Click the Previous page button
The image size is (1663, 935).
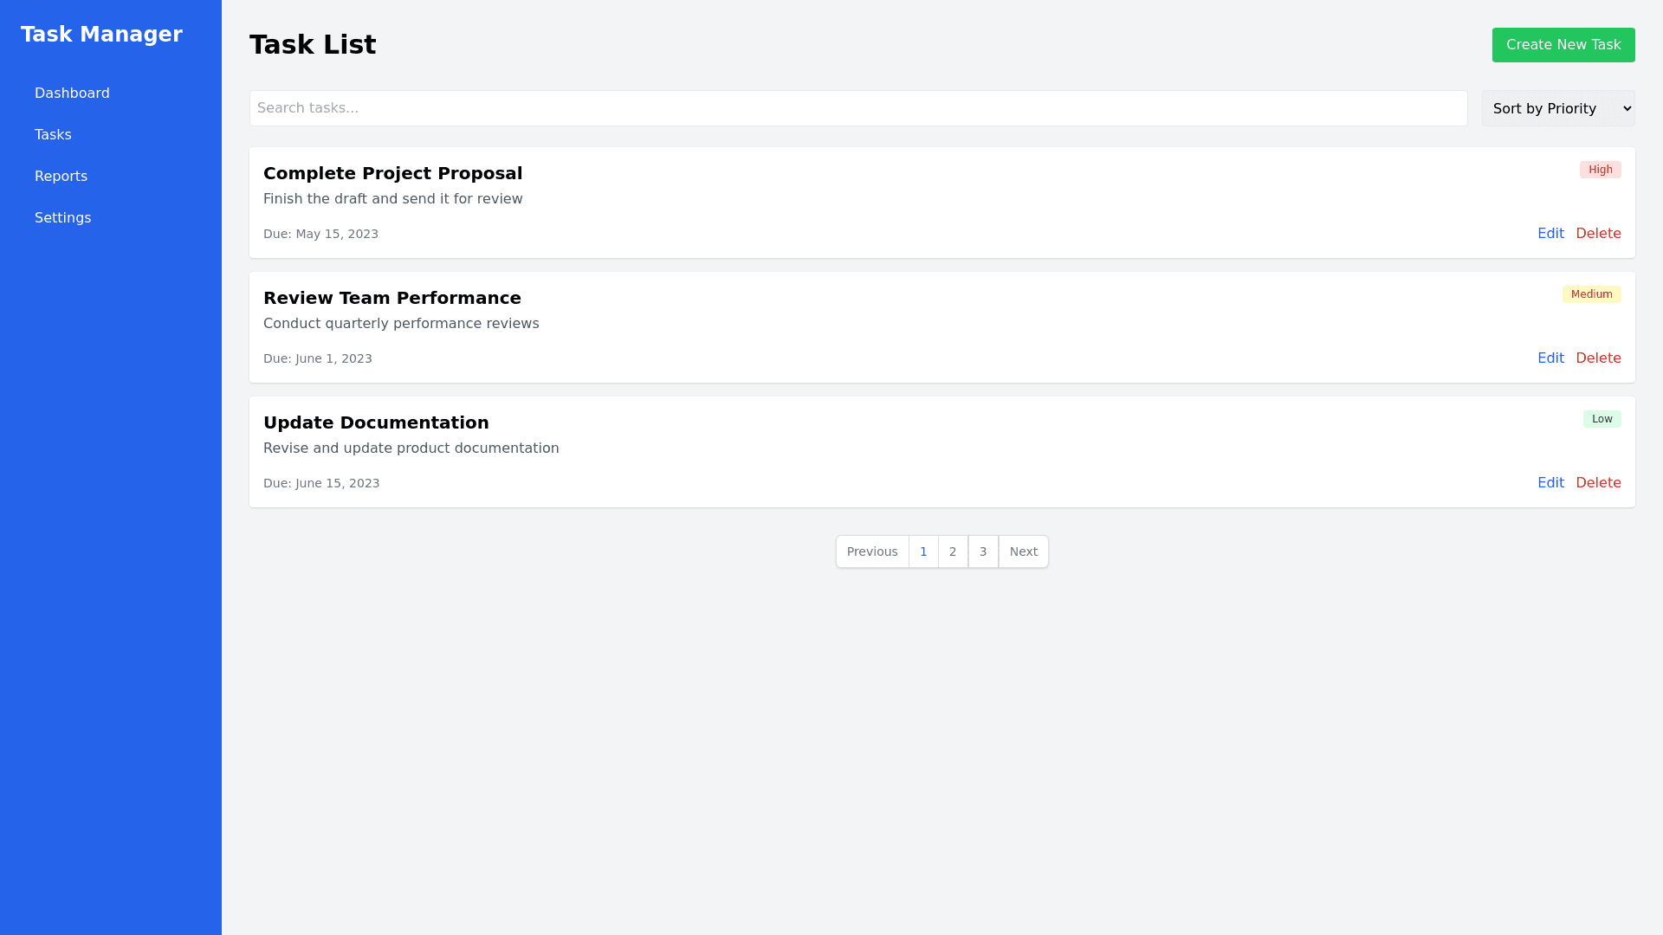tap(872, 551)
